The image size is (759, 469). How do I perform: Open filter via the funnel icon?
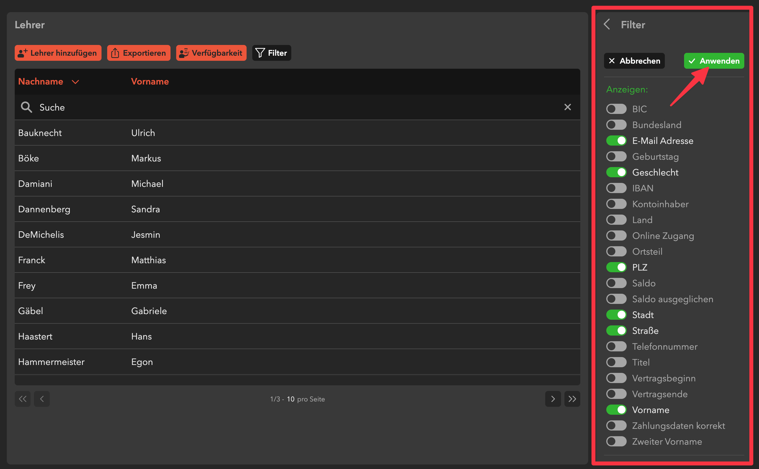point(260,53)
